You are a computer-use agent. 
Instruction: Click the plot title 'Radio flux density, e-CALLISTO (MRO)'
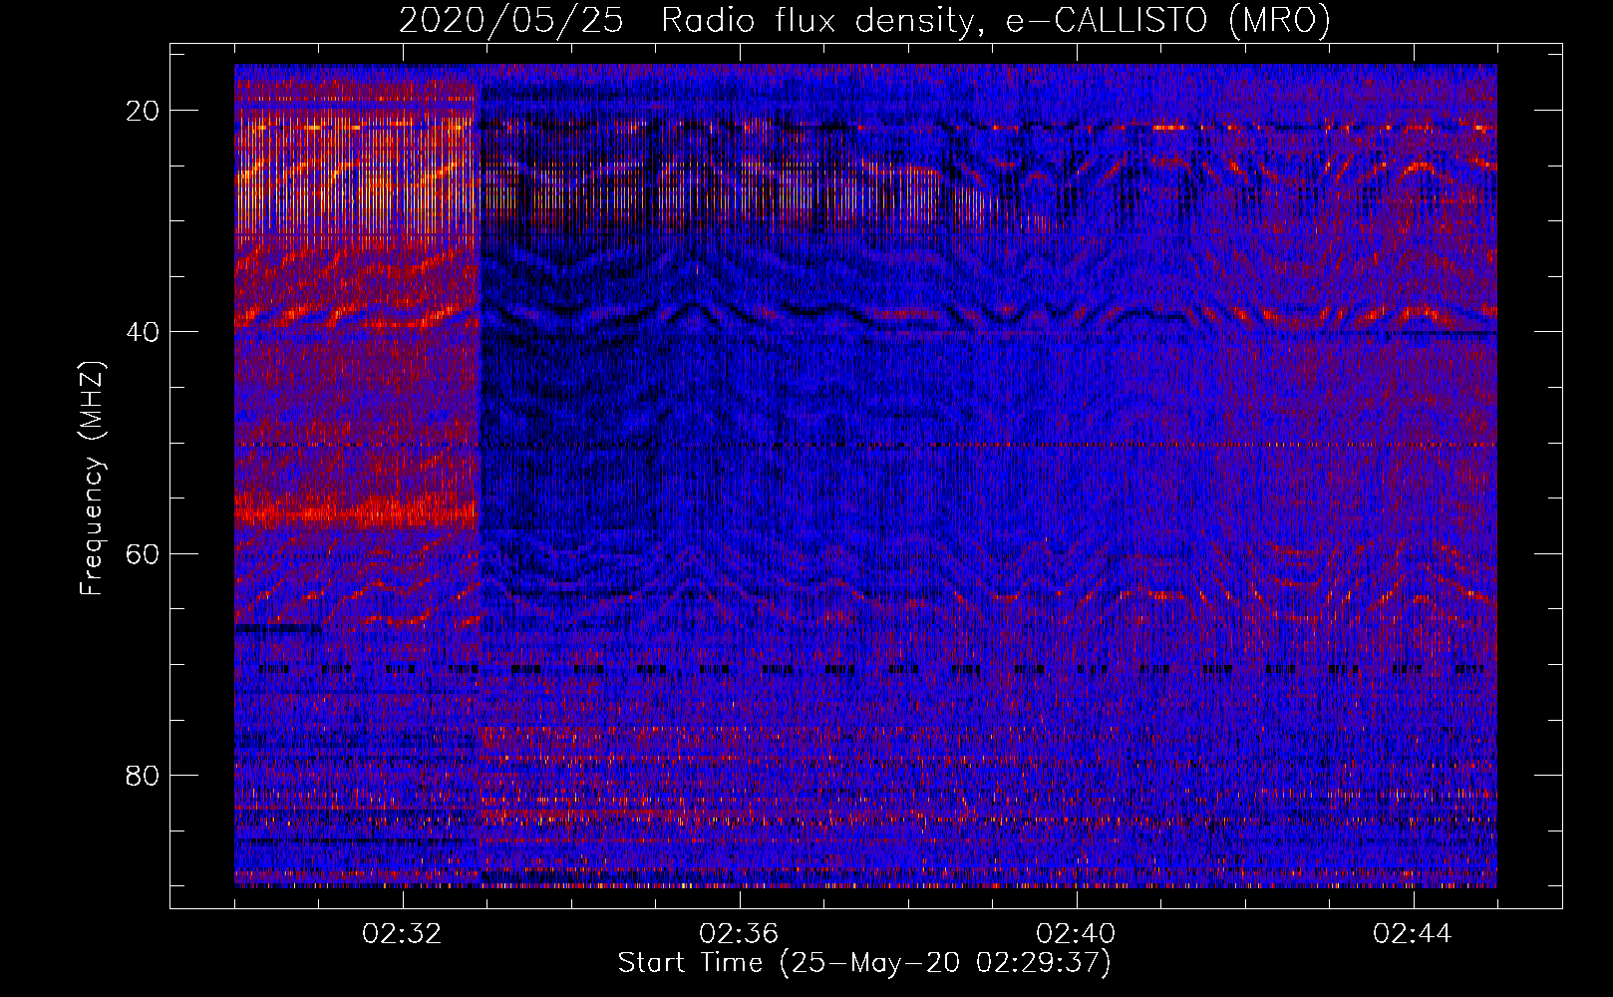[995, 21]
